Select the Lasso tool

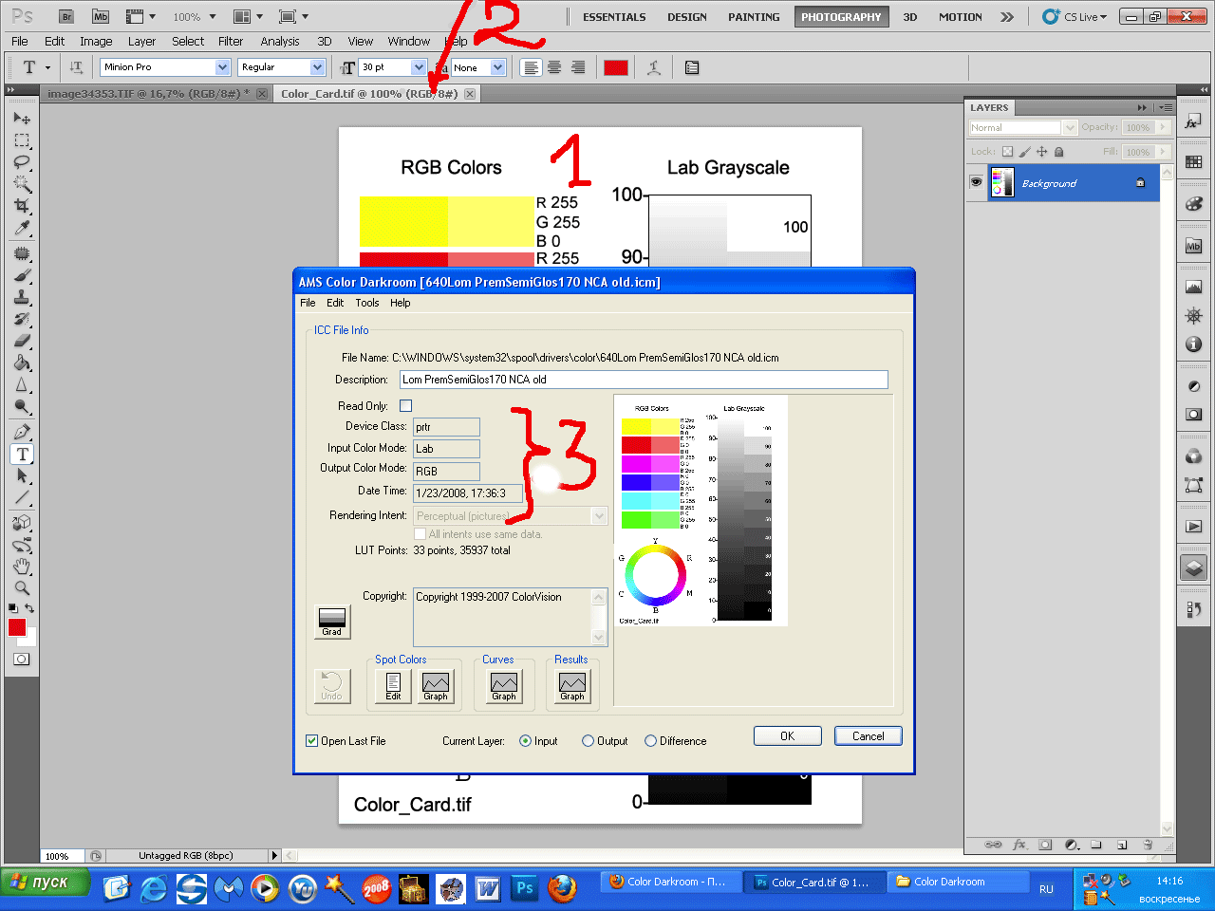click(22, 162)
